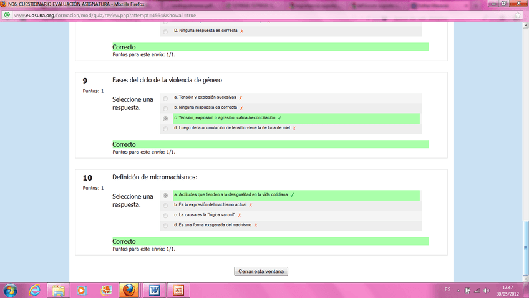Click the URL address bar field
The width and height of the screenshot is (529, 298).
[250, 15]
